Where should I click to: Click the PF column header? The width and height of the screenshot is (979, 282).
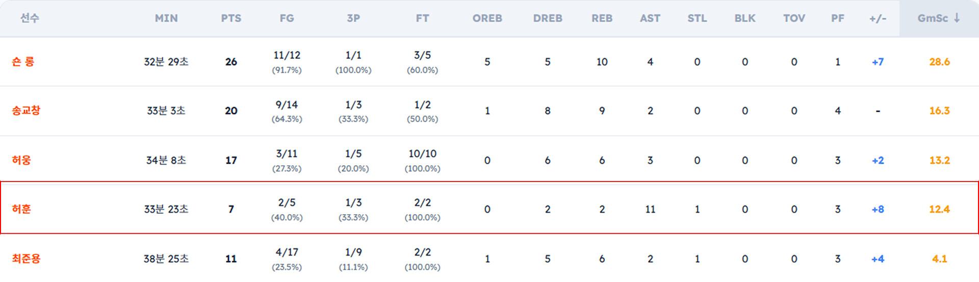click(x=837, y=18)
